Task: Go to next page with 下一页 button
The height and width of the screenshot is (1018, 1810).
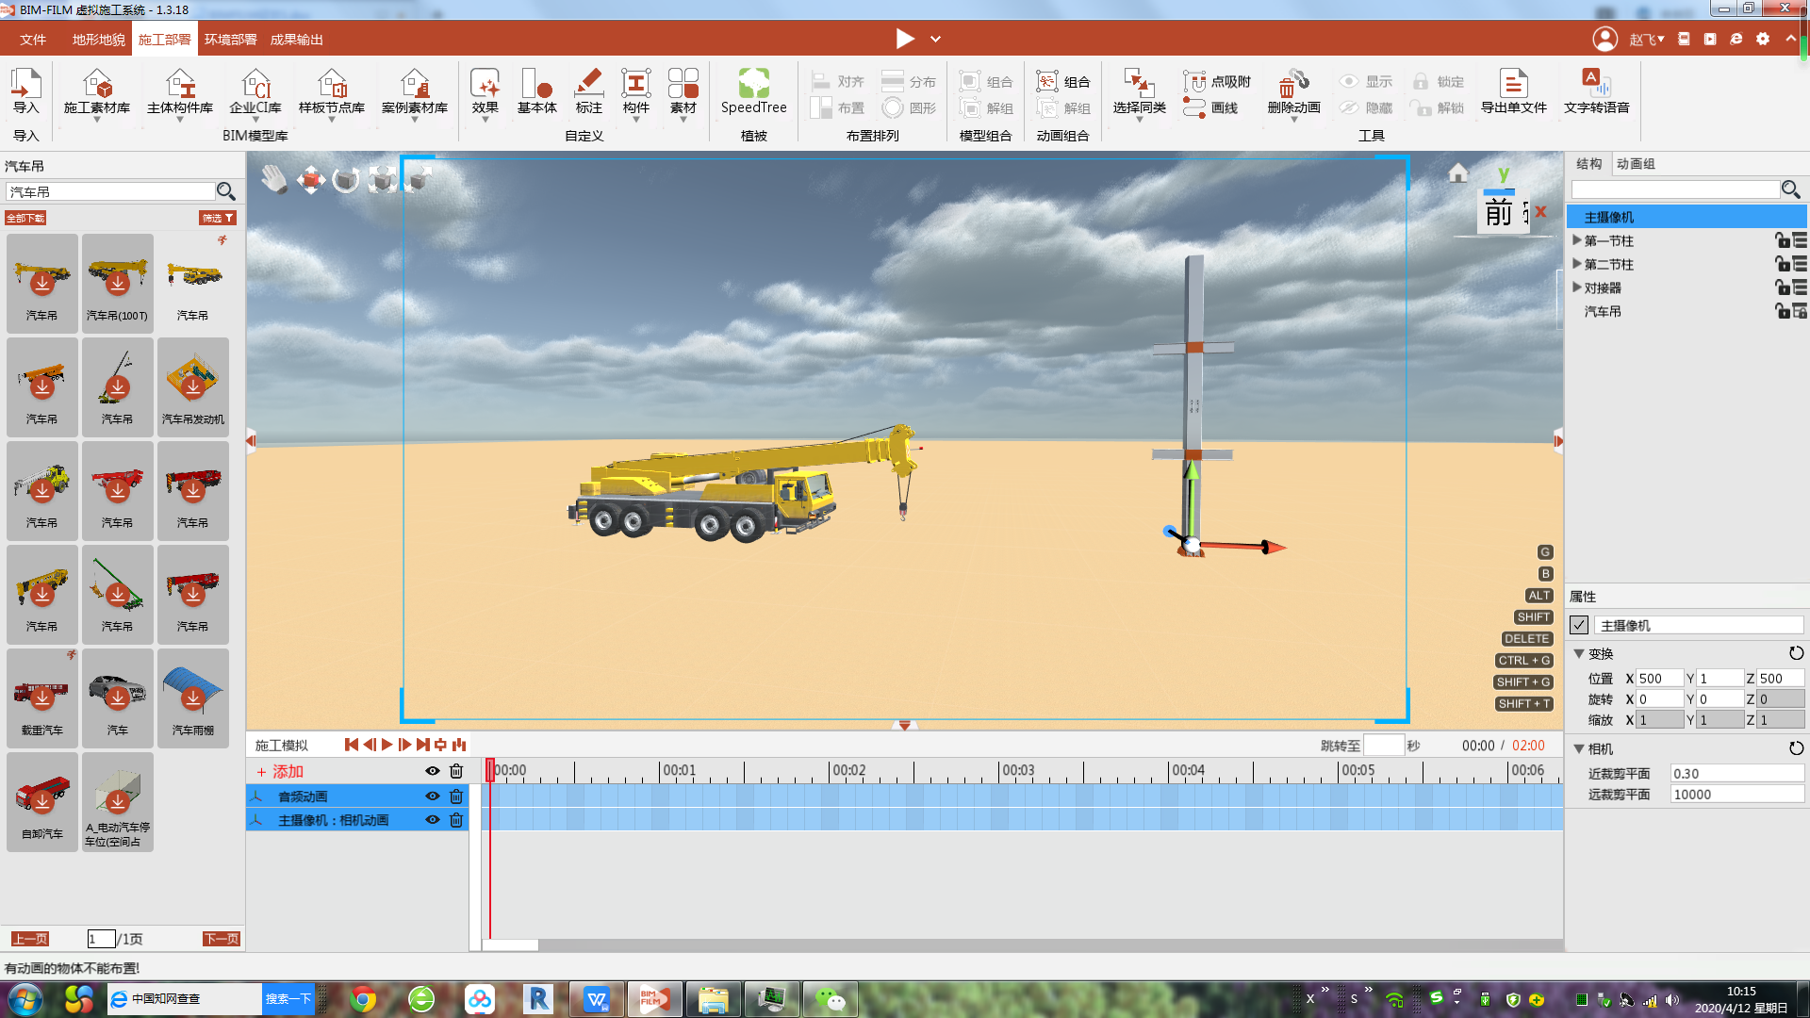Action: (x=220, y=939)
